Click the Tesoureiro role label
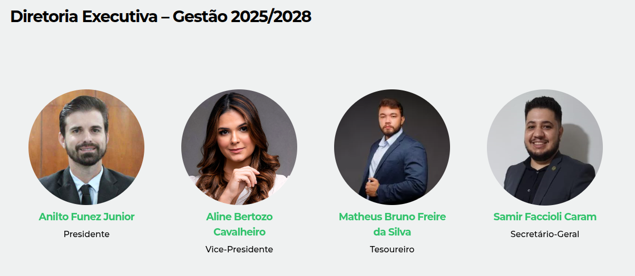The width and height of the screenshot is (635, 276). (x=392, y=249)
